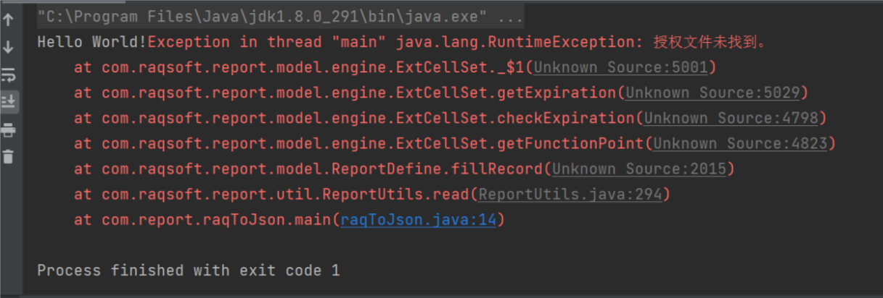The image size is (883, 298).
Task: Click the Unknown Source:5001 link
Action: (620, 68)
